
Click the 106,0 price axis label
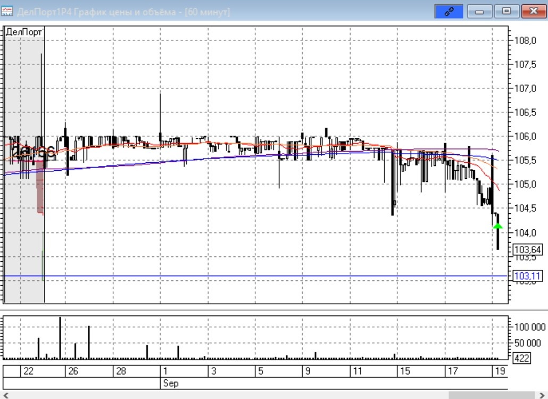(x=525, y=136)
